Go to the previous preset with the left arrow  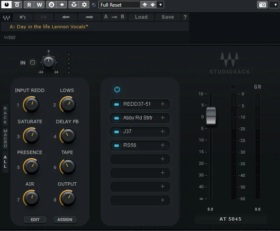coord(66,17)
